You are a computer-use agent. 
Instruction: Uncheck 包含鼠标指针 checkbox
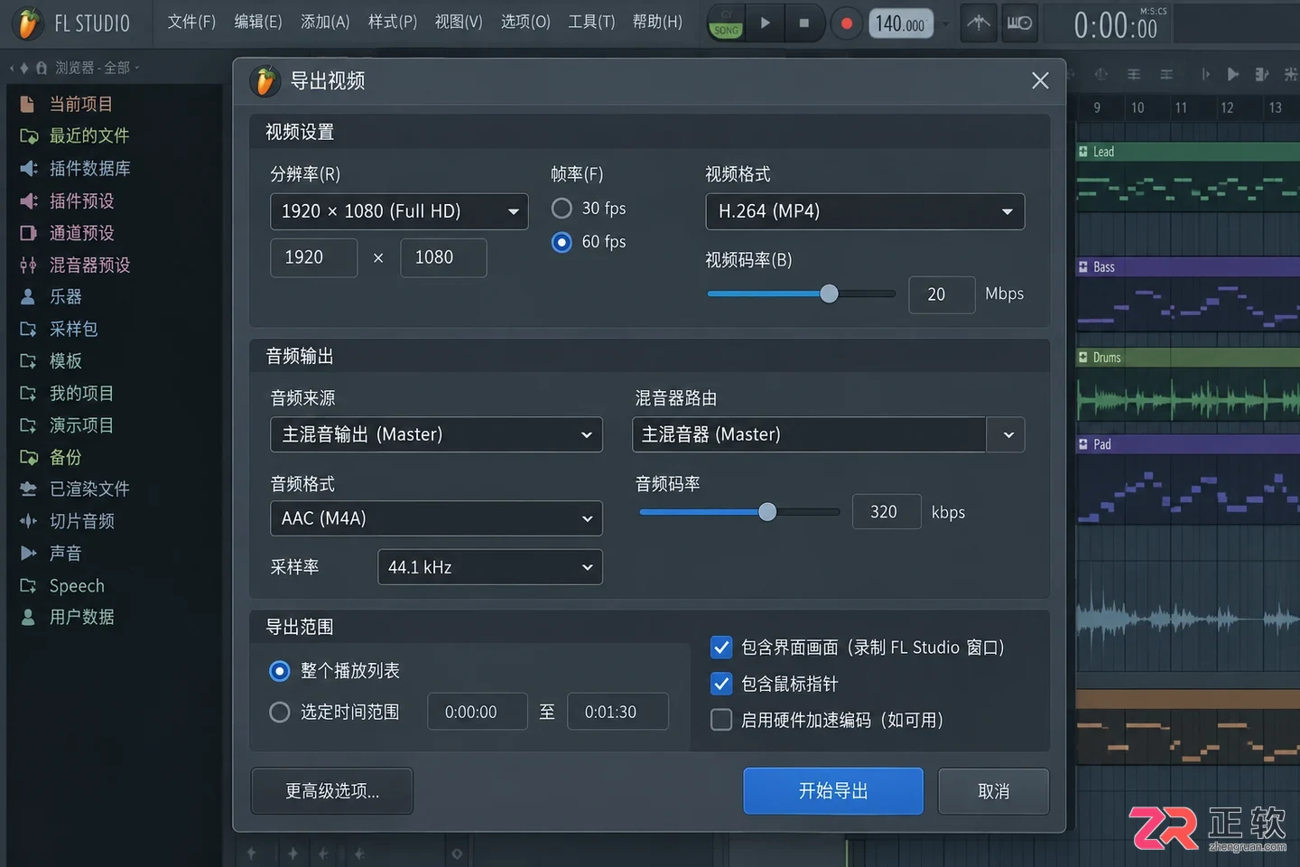point(721,684)
